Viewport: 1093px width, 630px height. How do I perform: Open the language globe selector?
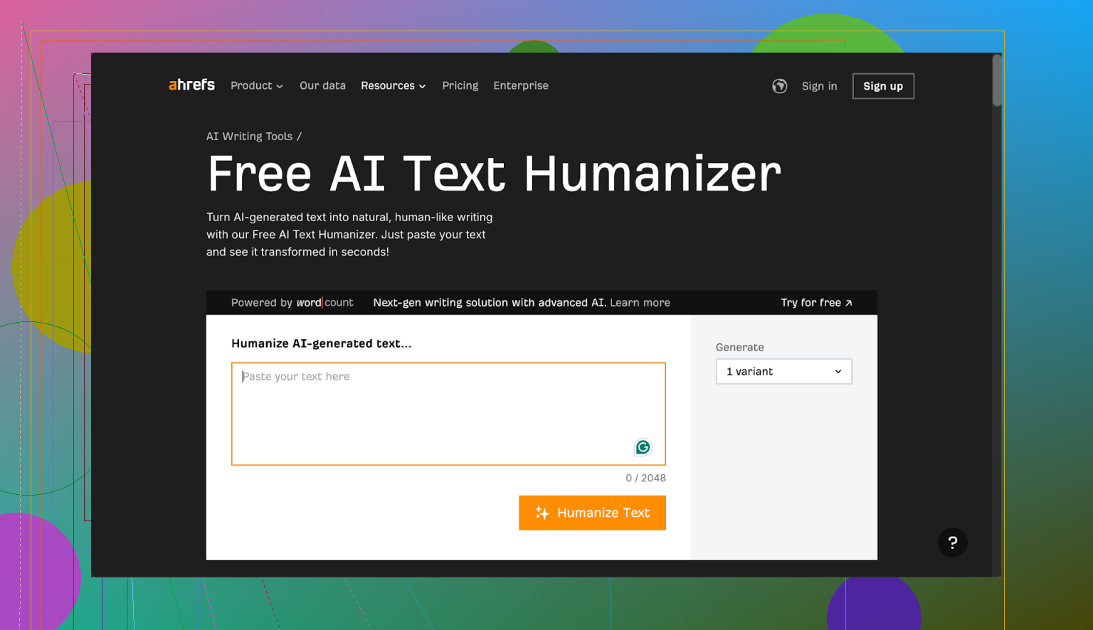779,86
